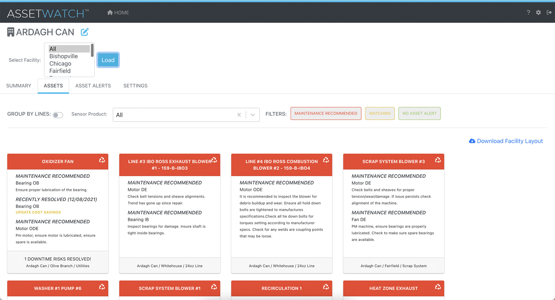
Task: Click 'Fan DE' text in Scrap System Blower #3
Action: pyautogui.click(x=359, y=220)
